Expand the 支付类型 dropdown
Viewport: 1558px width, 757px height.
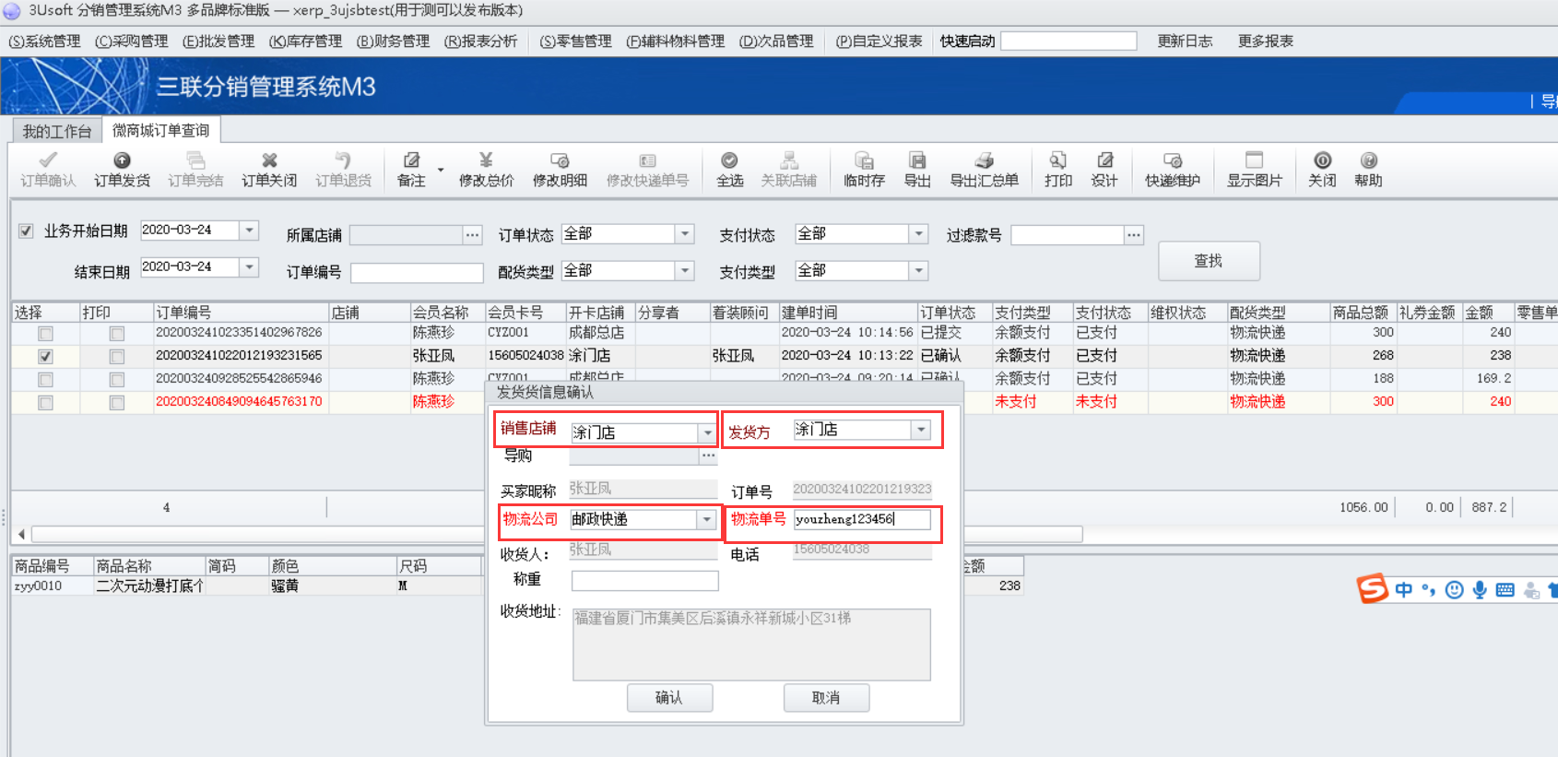tap(918, 271)
